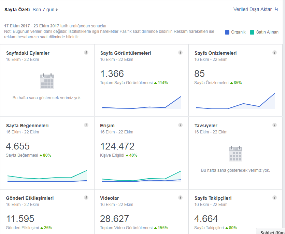Open info icon for Tavsiyeler card
Image resolution: width=285 pixels, height=234 pixels.
[274, 125]
